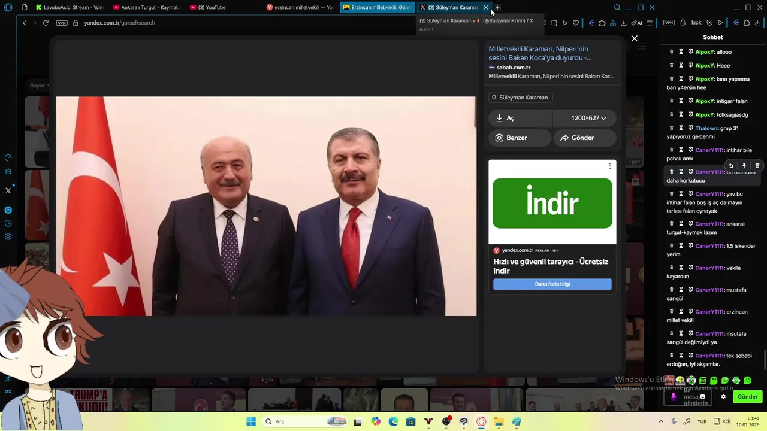This screenshot has height=431, width=767.
Task: Show hidden system tray icons
Action: [661, 421]
